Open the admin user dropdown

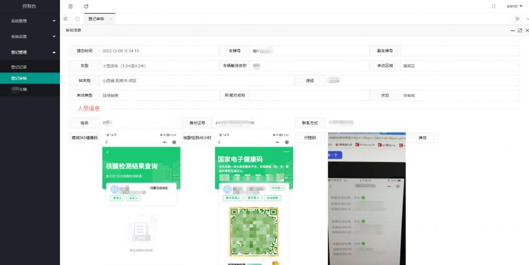[x=514, y=6]
